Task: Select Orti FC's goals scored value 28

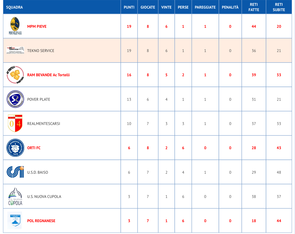Action: point(254,148)
